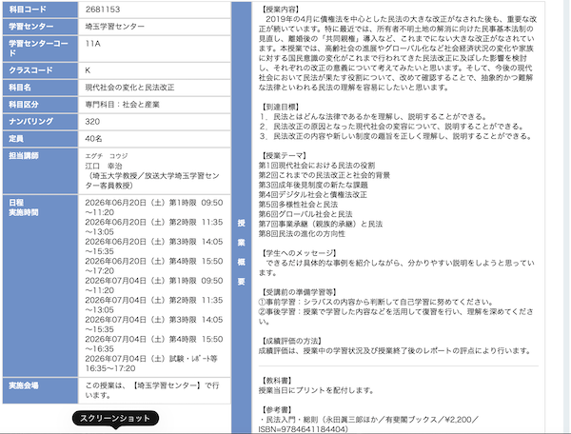571x434 pixels.
Task: Select the 2026年06月20日 第1時限 schedule entry
Action: (153, 207)
